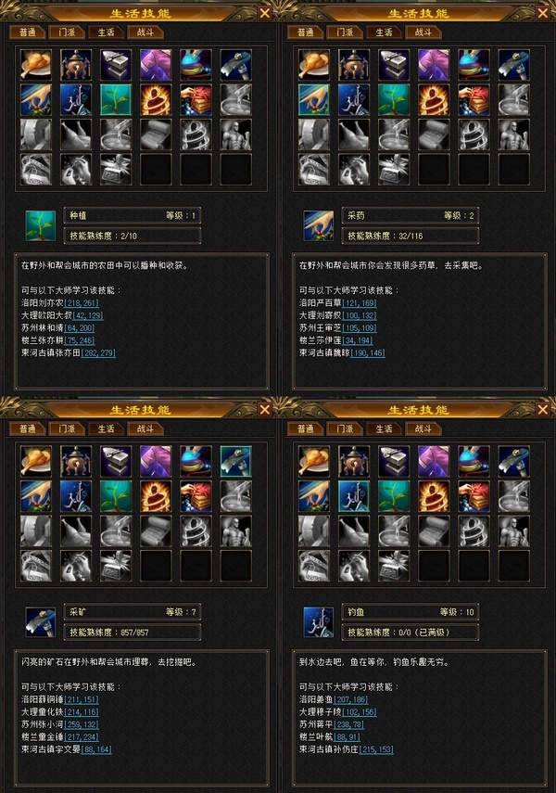Select the grey muscular statue icon in the 种植 panel
This screenshot has height=793, width=556.
tap(235, 135)
